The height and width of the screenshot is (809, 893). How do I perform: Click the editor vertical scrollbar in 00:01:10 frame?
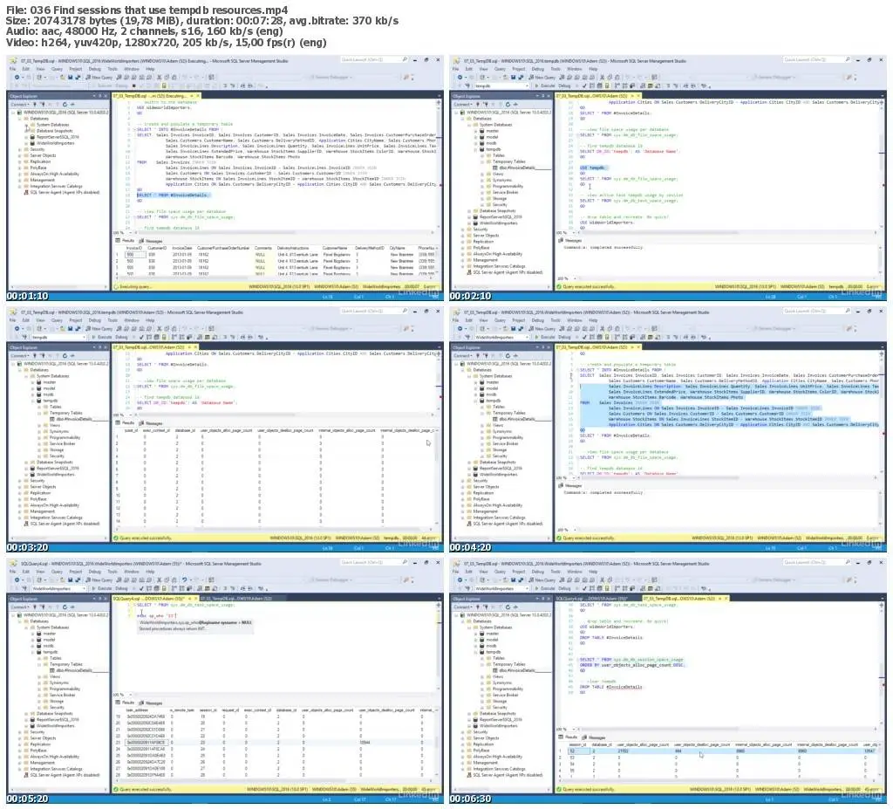[438, 165]
